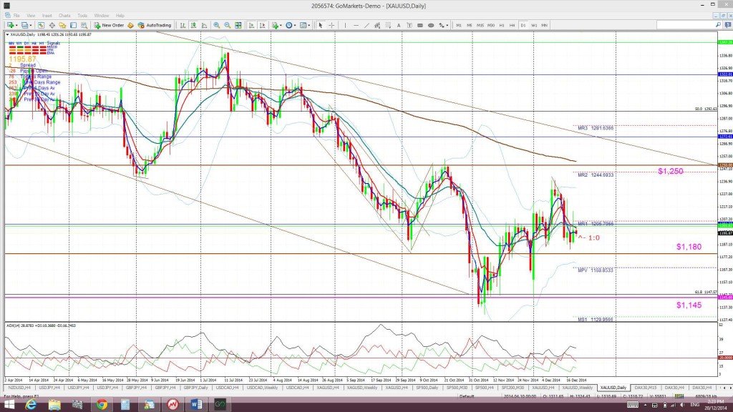
Task: Click the connection status 6809/18 kb
Action: (705, 396)
